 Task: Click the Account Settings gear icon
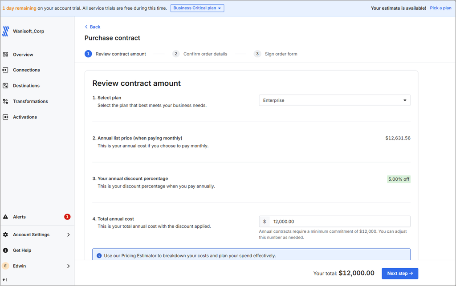(x=5, y=234)
